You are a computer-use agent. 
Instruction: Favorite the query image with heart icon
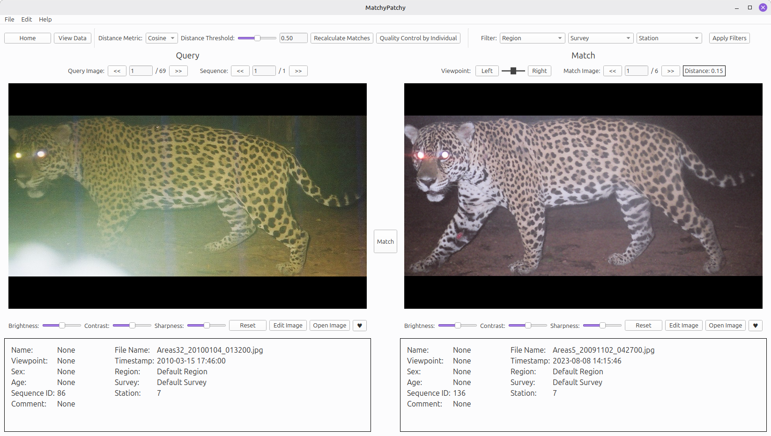click(359, 326)
